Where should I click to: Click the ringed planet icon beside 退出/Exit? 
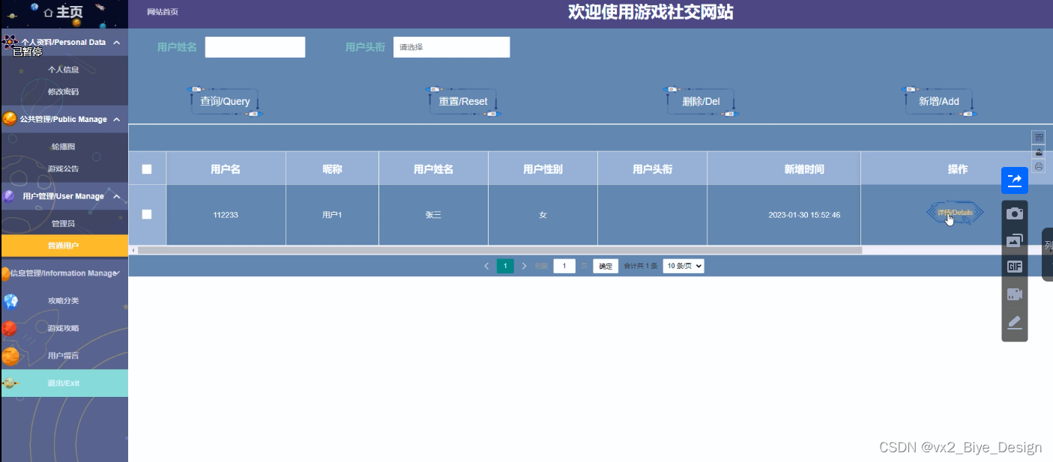(10, 383)
